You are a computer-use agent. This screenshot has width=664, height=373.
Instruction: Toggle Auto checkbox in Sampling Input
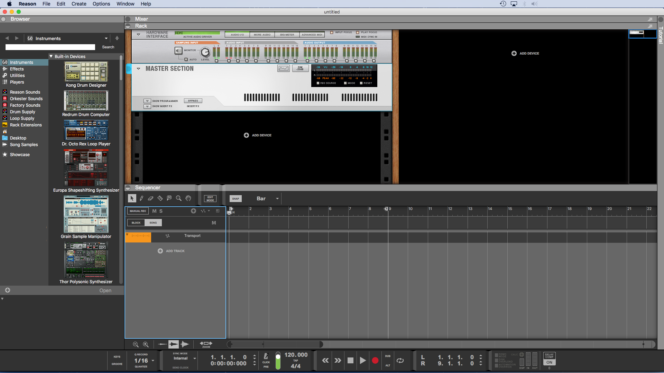pos(186,59)
